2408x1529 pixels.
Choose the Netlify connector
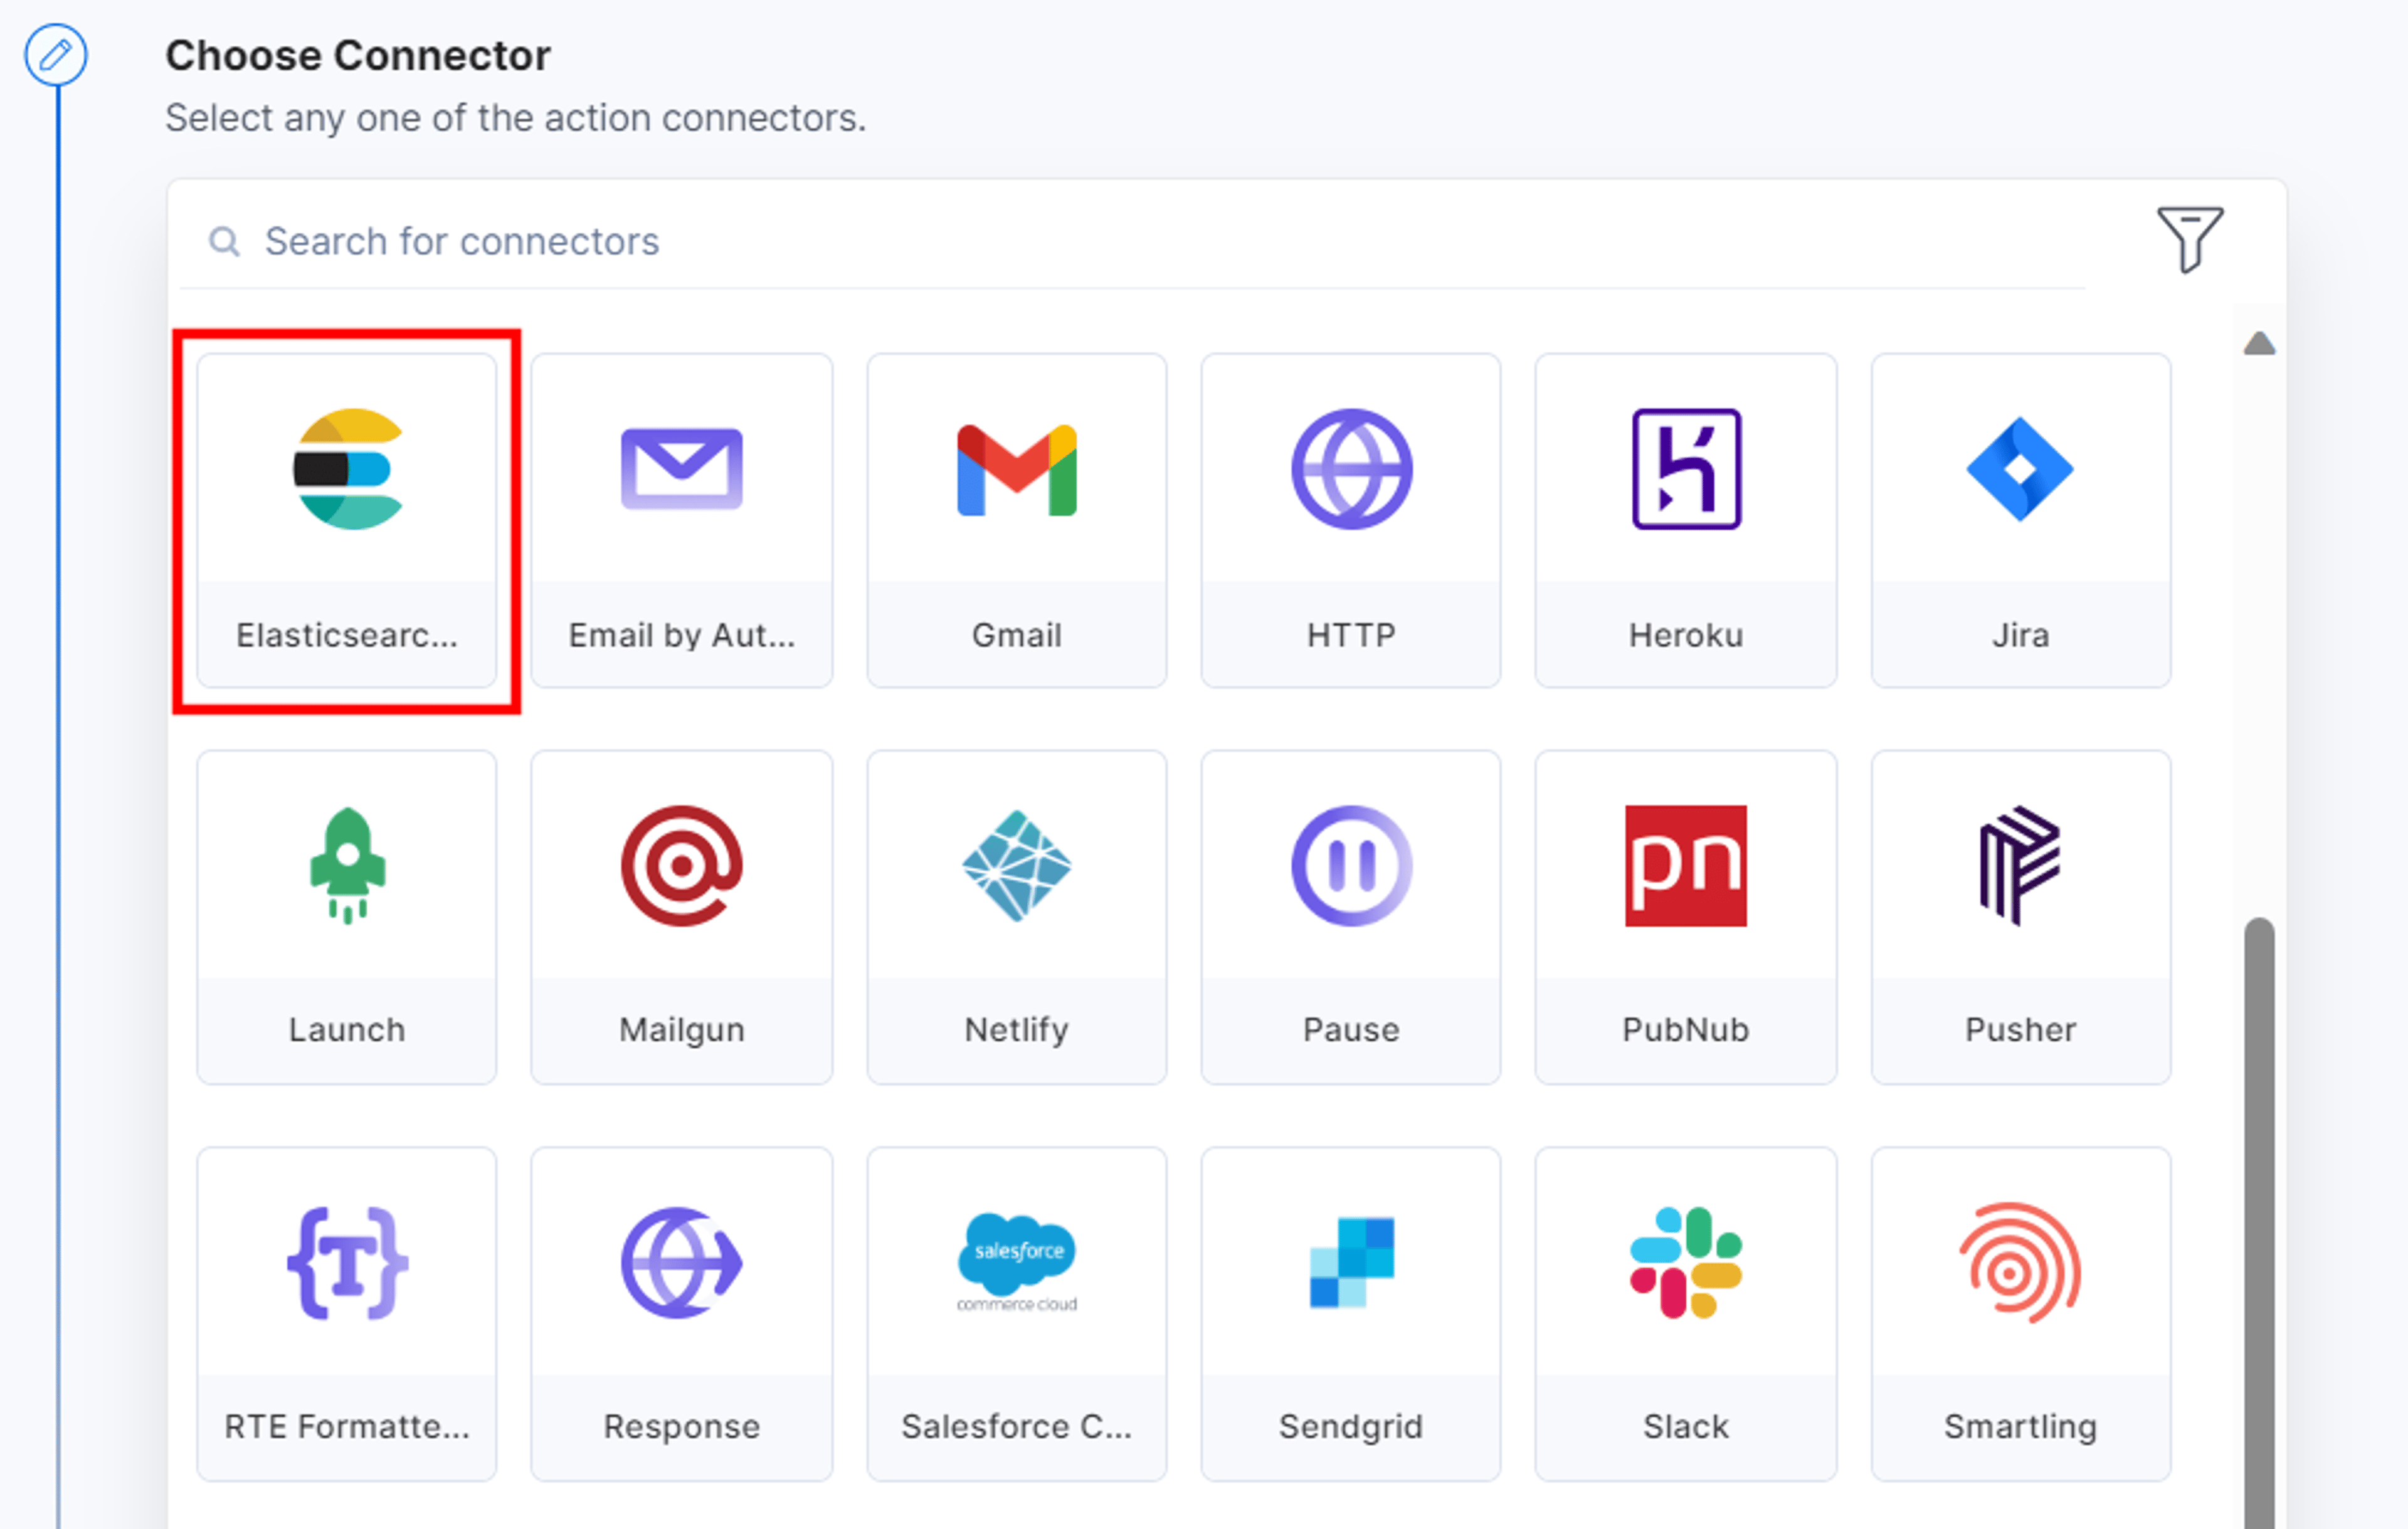coord(1016,917)
